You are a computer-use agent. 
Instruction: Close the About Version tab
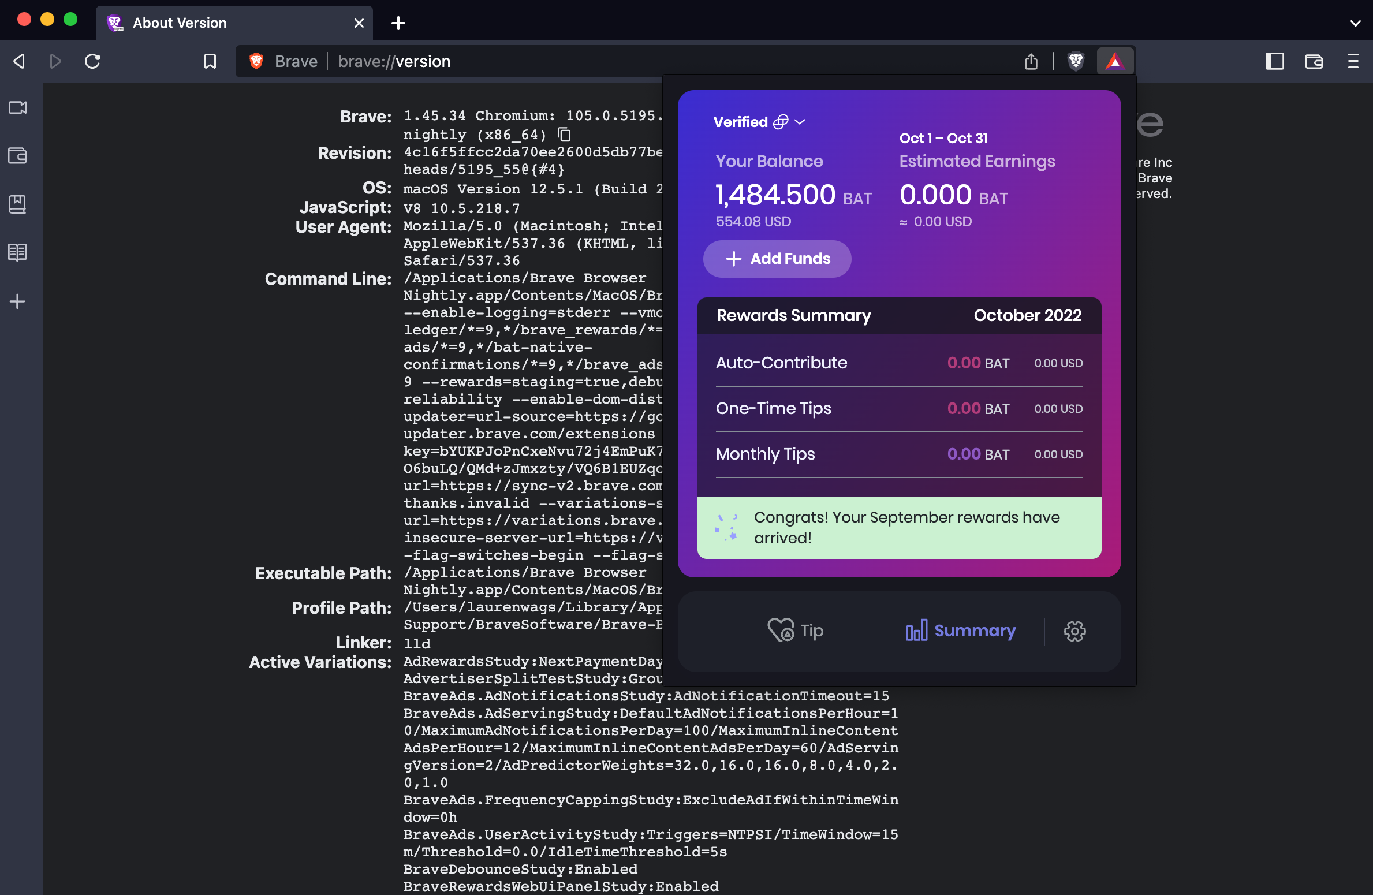359,23
